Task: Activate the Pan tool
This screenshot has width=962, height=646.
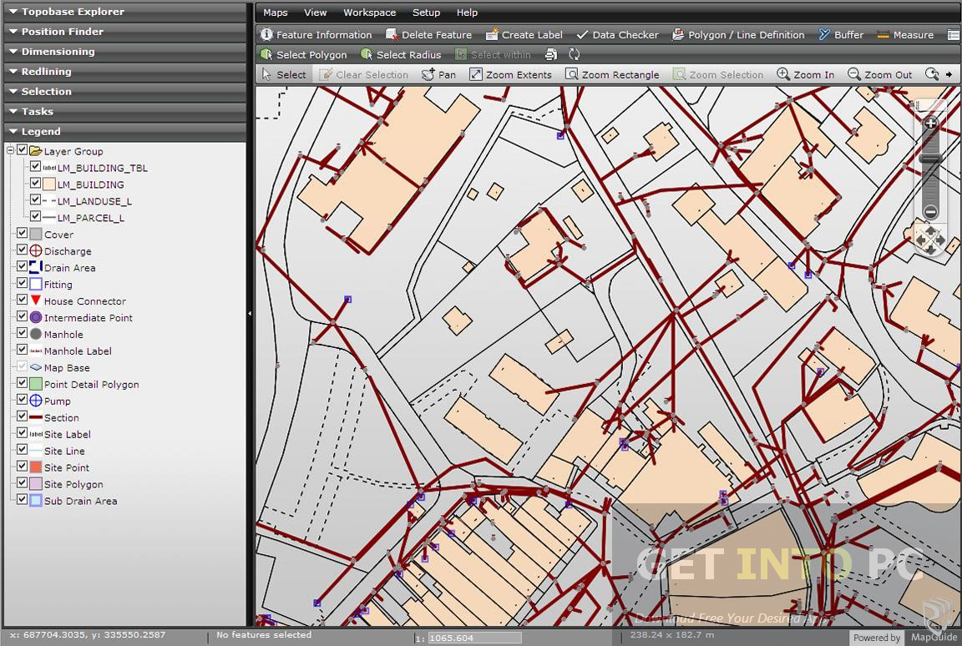Action: pyautogui.click(x=438, y=74)
